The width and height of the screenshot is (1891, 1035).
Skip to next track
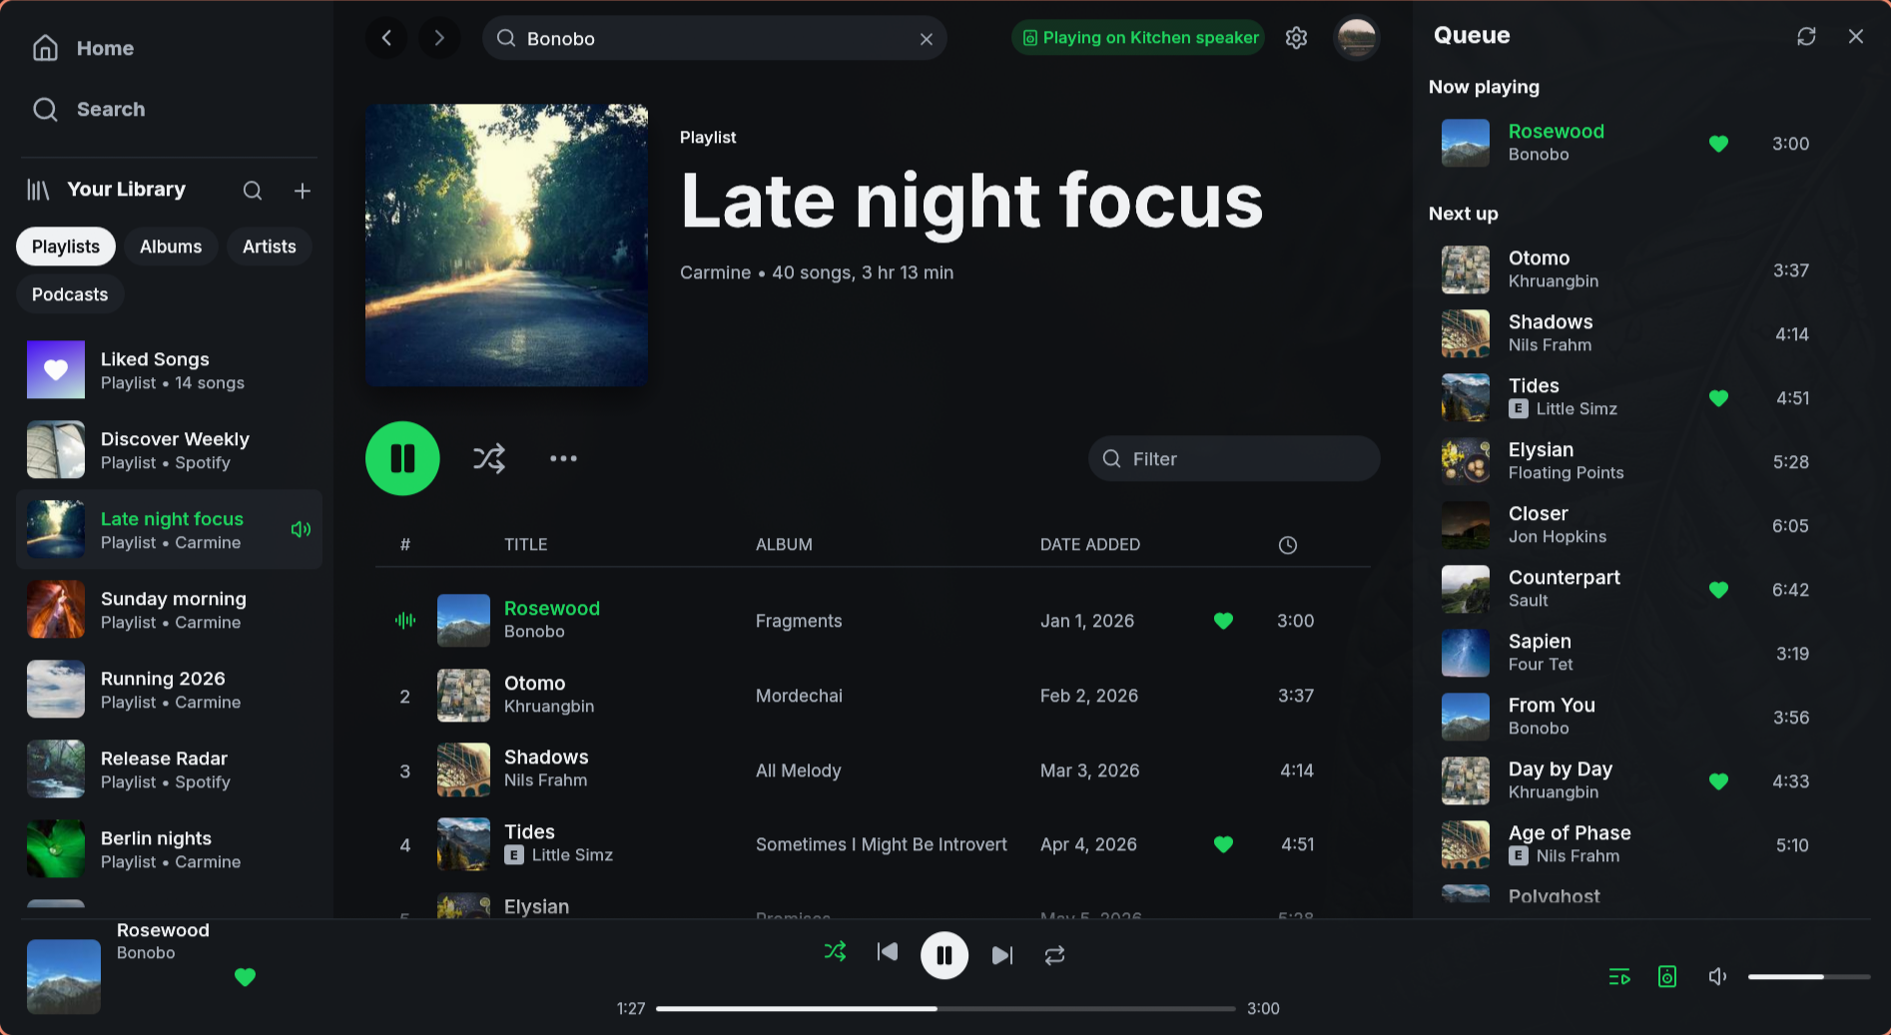1002,955
